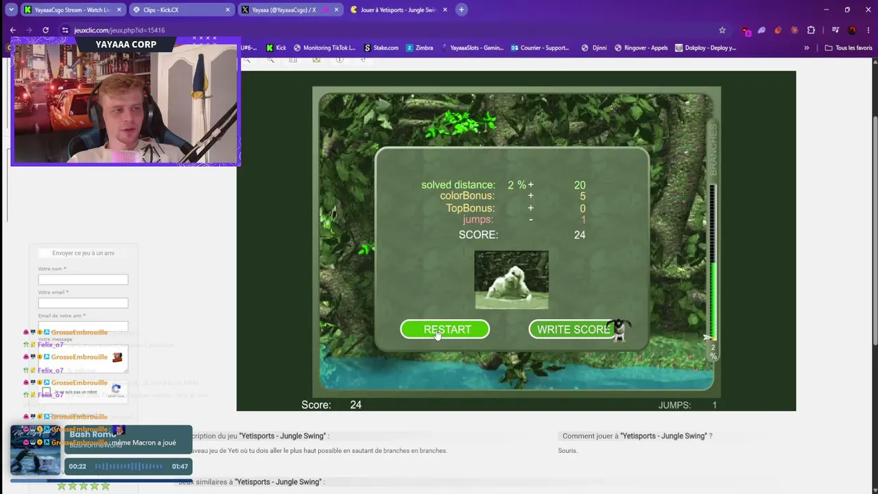Click the music player waveform bar
This screenshot has width=878, height=494.
coord(128,467)
